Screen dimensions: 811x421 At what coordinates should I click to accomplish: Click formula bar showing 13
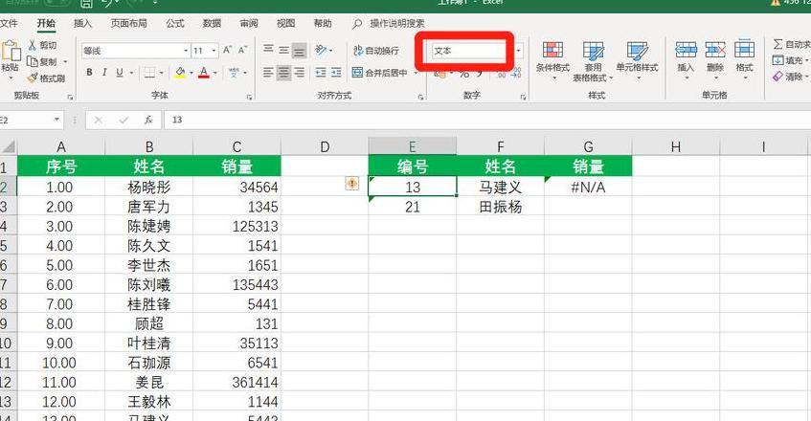point(486,120)
